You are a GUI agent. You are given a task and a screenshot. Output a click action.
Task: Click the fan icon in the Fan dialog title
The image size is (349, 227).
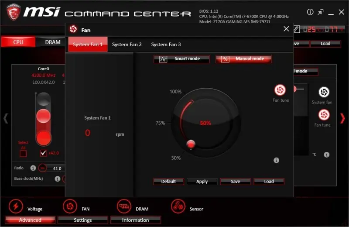coord(73,29)
